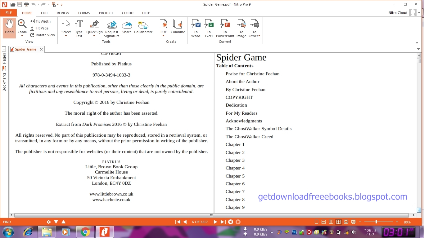
Task: Switch to the PROTECT tab
Action: click(x=106, y=13)
